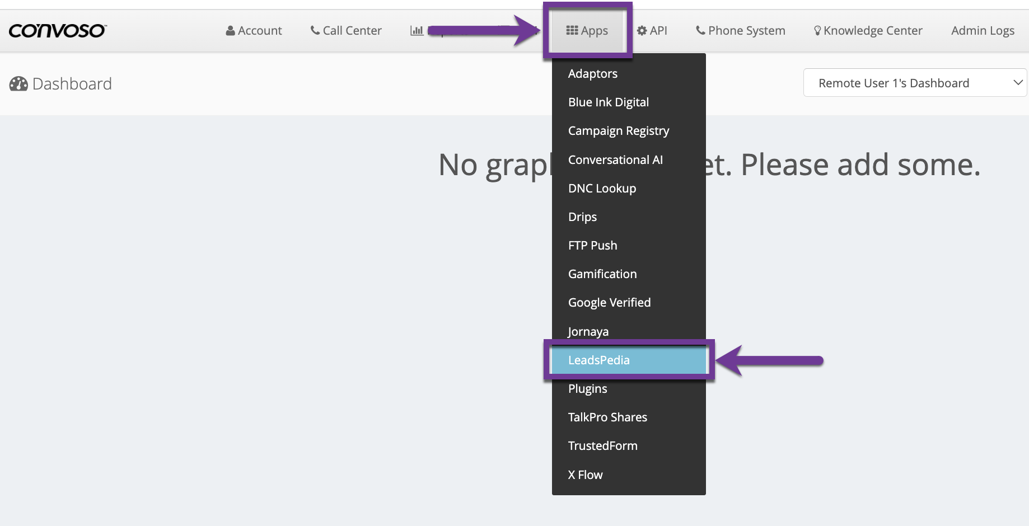This screenshot has height=526, width=1029.
Task: Click the Phone System handset icon
Action: (700, 31)
